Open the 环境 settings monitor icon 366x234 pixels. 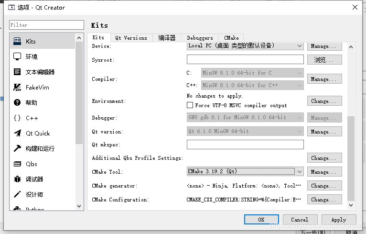coord(17,56)
